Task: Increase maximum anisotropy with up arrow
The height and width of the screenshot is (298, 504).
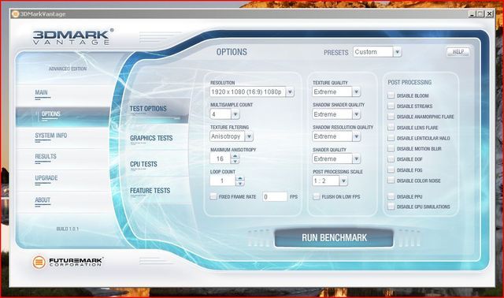Action: [235, 156]
